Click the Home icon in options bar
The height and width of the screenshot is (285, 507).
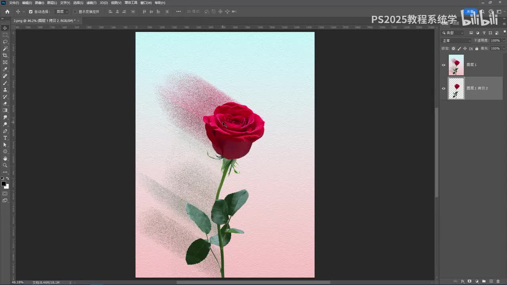(x=7, y=11)
